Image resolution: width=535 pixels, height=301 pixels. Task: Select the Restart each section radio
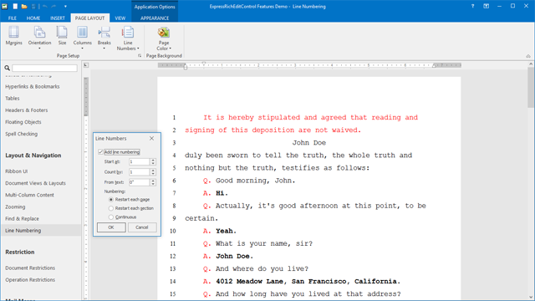(x=111, y=208)
